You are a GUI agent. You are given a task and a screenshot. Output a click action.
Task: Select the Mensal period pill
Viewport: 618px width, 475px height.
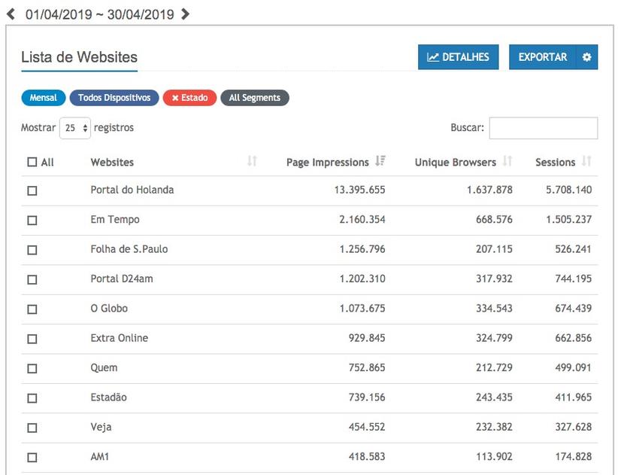click(43, 98)
